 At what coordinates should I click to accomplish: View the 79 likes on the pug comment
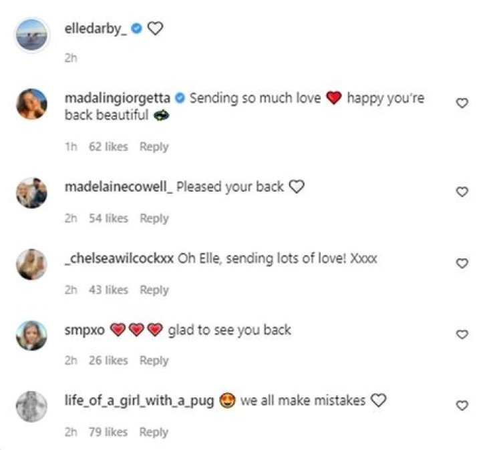108,432
